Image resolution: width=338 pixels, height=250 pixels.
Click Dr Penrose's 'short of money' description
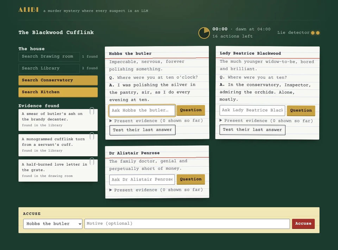(x=148, y=165)
